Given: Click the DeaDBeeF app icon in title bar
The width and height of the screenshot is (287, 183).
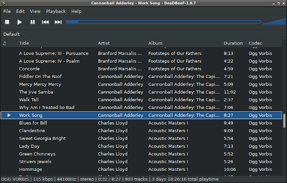Looking at the screenshot, I should point(4,3).
